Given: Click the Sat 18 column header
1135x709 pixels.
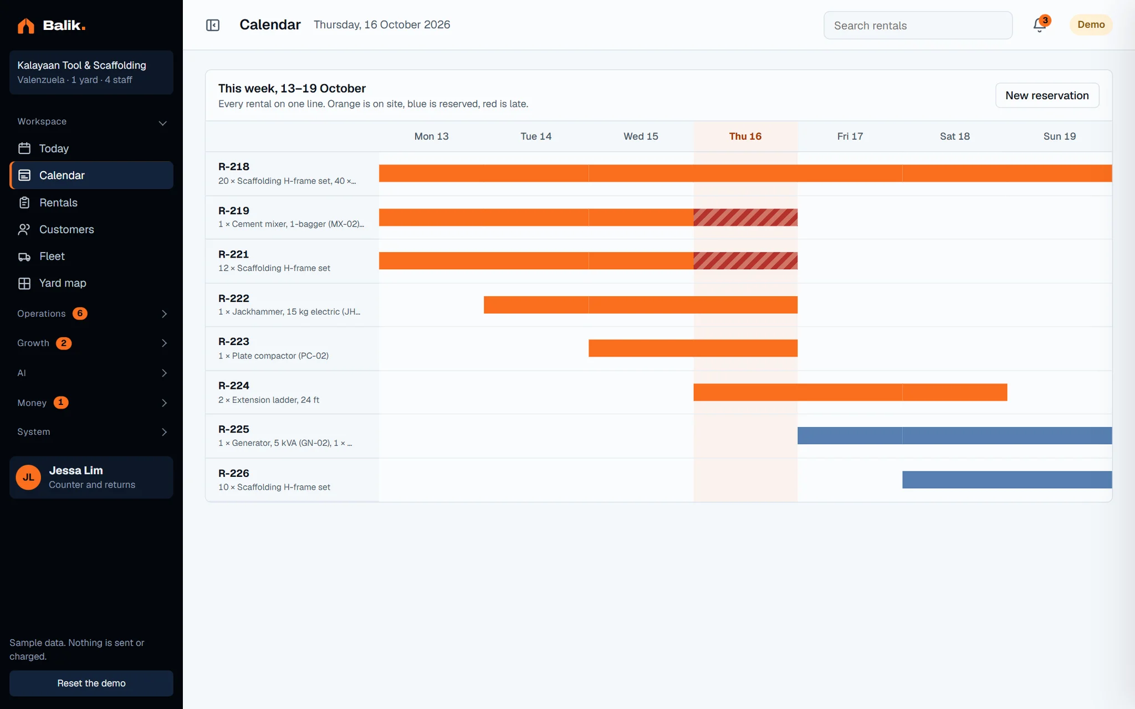Looking at the screenshot, I should (954, 136).
